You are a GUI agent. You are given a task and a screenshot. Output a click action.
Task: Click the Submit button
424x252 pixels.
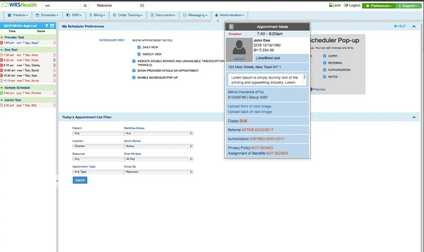tap(80, 180)
